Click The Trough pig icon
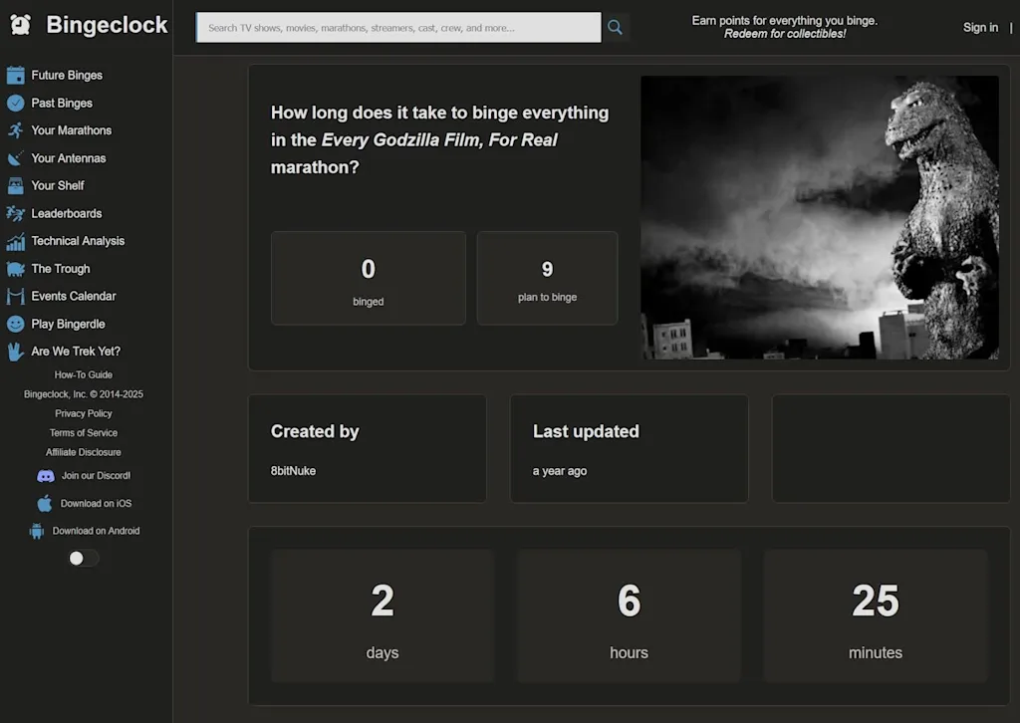1020x723 pixels. [16, 269]
